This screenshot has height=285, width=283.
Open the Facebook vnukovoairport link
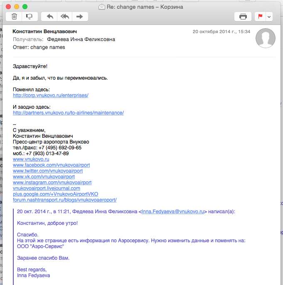point(51,165)
